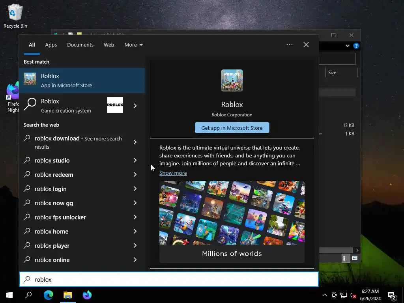The image size is (404, 303).
Task: Expand the roblox studio suggestion arrow
Action: pyautogui.click(x=135, y=160)
